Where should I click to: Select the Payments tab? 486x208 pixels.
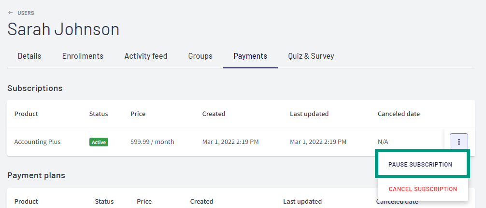pyautogui.click(x=250, y=56)
